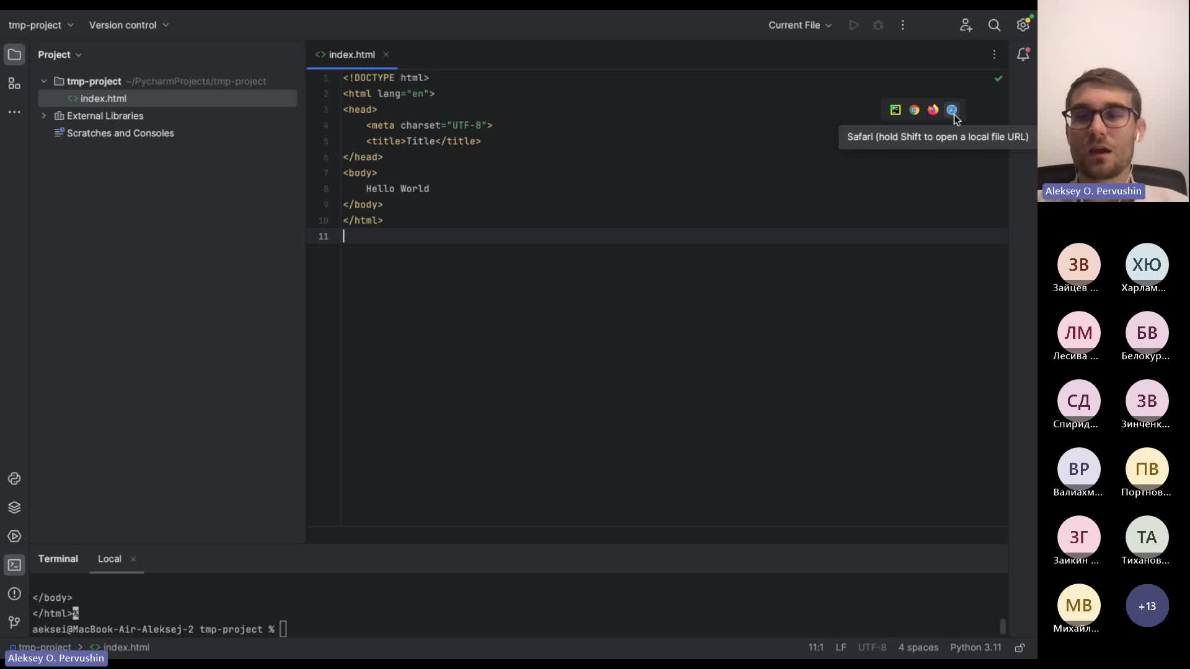Place cursor on editor line 11

[x=674, y=236]
